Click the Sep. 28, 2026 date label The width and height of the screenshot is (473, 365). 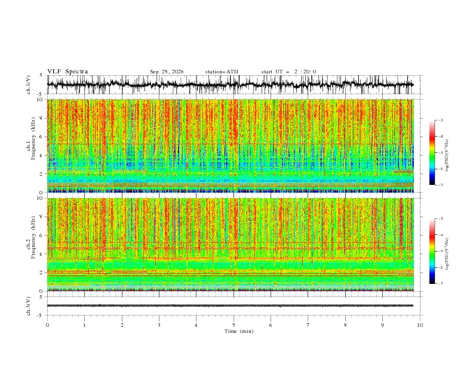pos(167,72)
